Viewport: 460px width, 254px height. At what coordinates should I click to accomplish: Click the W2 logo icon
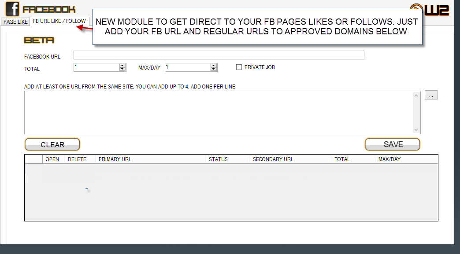pos(430,10)
